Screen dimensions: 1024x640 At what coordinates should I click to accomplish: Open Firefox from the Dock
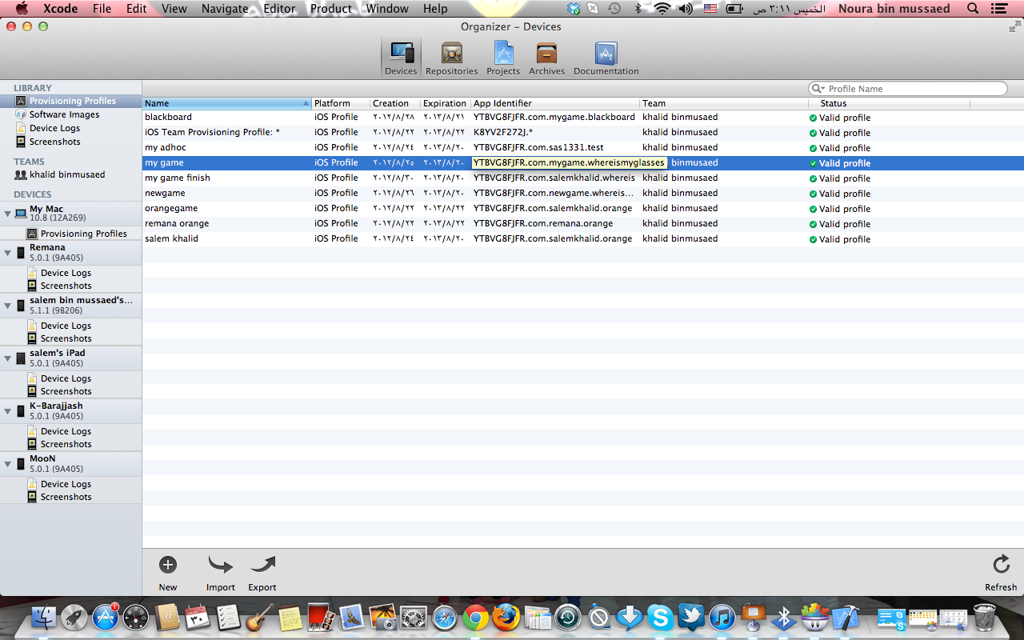506,618
